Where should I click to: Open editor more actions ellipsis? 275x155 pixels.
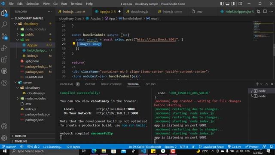(271, 12)
